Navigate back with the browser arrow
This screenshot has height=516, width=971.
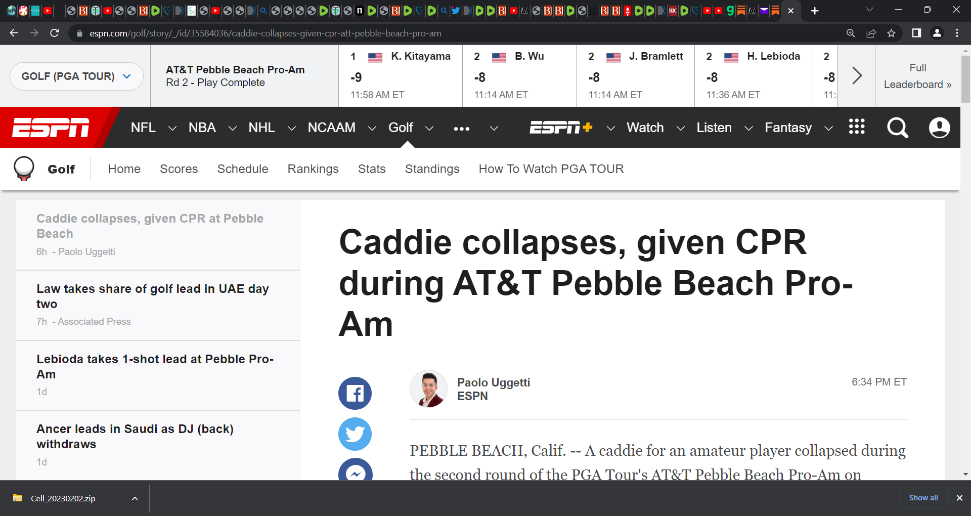click(x=13, y=33)
